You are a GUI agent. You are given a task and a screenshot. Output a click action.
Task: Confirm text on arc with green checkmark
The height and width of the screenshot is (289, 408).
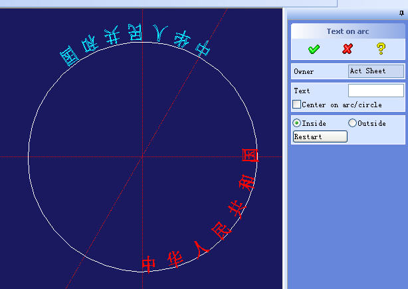(314, 49)
